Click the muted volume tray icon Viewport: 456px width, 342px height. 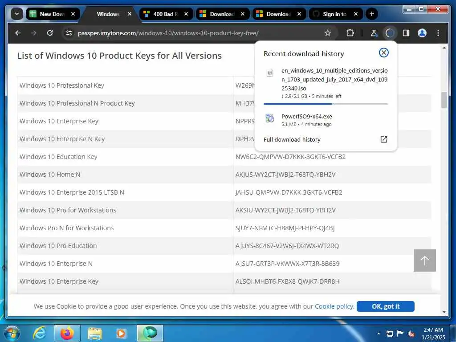(411, 334)
